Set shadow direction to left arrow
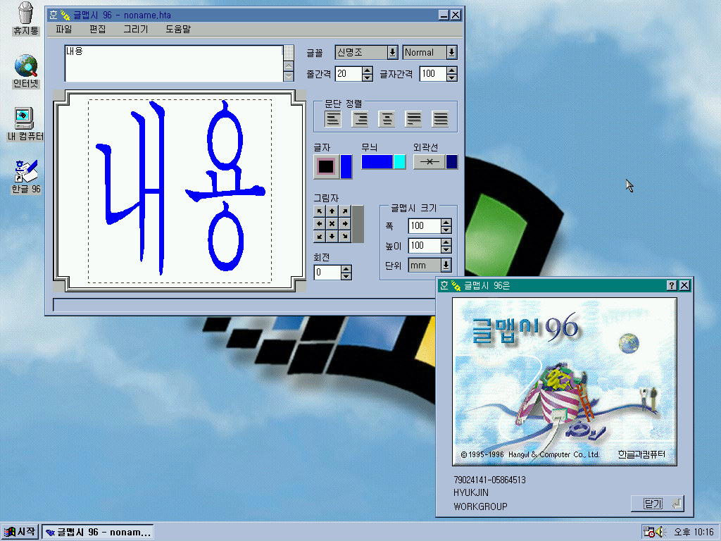 click(x=320, y=223)
